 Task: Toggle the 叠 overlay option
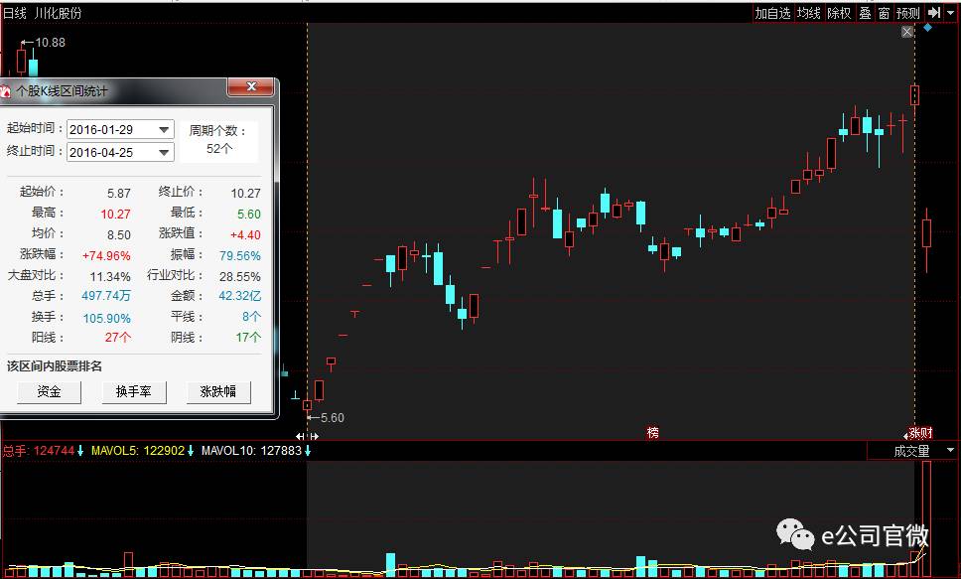click(865, 13)
